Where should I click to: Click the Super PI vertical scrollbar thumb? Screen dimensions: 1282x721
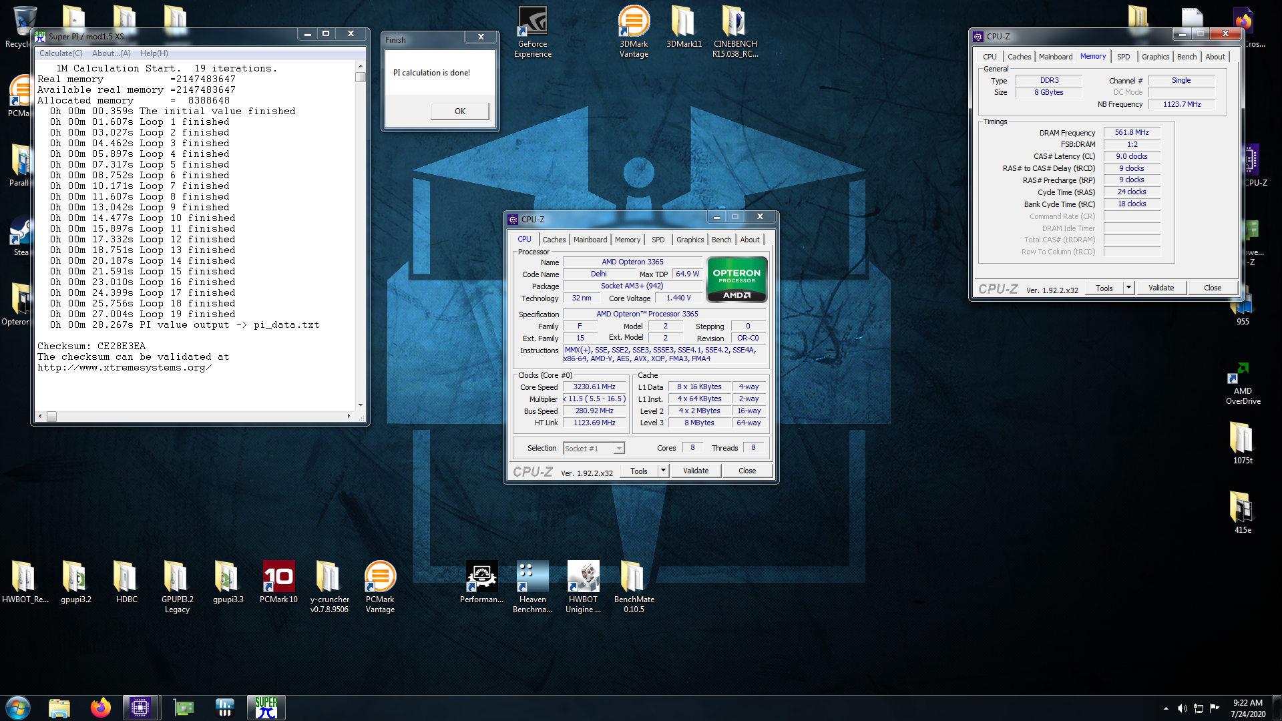(361, 77)
